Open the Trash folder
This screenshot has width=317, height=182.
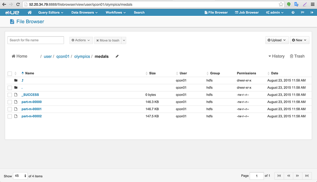297,56
